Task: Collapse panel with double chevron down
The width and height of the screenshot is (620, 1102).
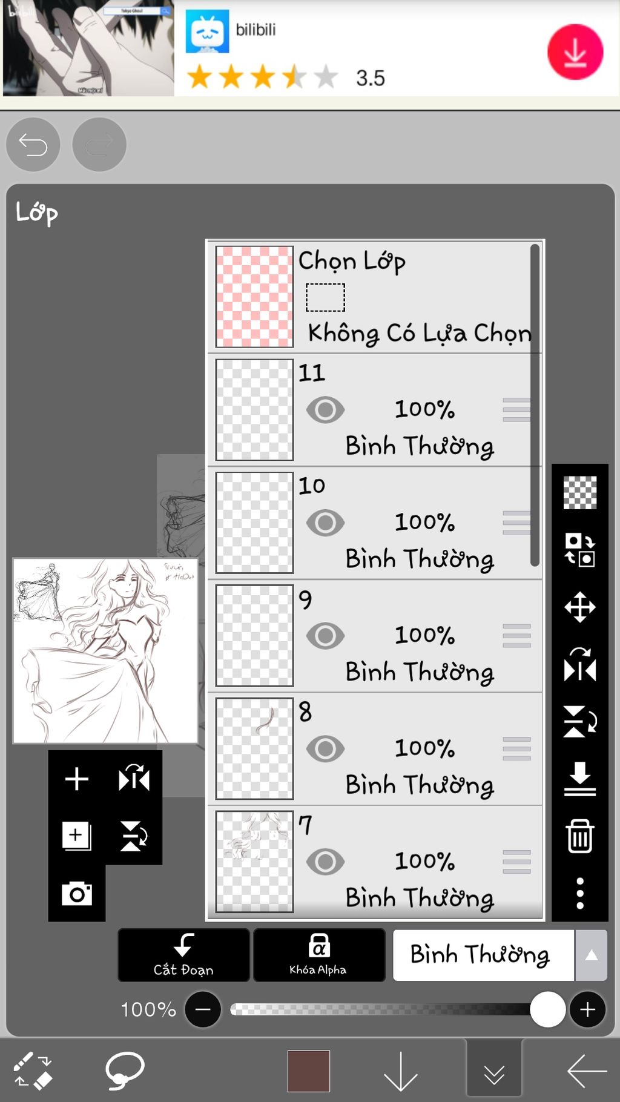Action: (x=494, y=1071)
